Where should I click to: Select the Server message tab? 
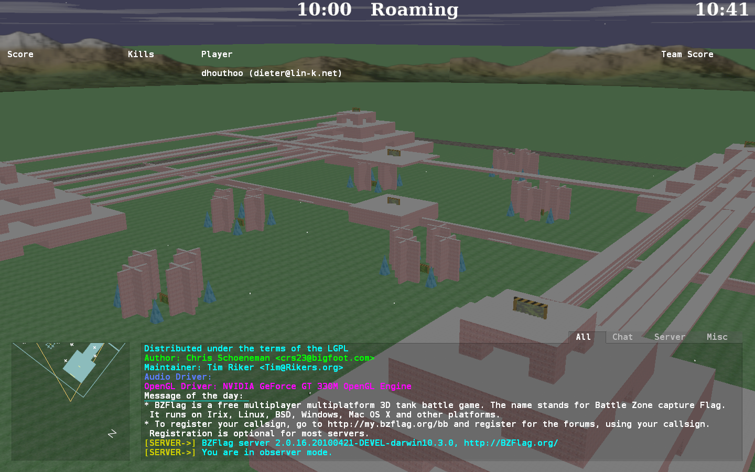click(x=670, y=337)
